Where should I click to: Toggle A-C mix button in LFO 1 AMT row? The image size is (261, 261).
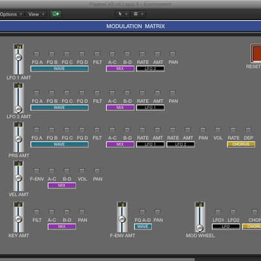[112, 54]
